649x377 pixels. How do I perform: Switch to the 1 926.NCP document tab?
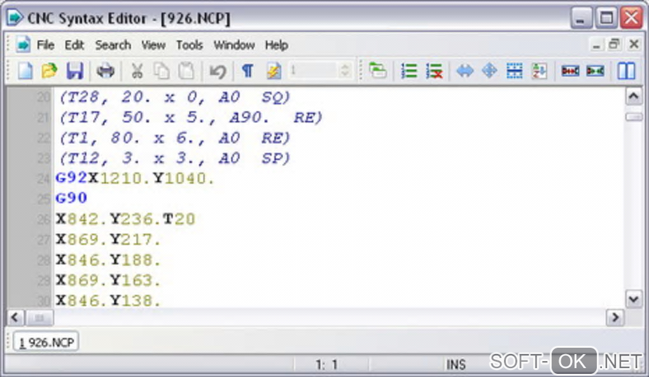46,342
